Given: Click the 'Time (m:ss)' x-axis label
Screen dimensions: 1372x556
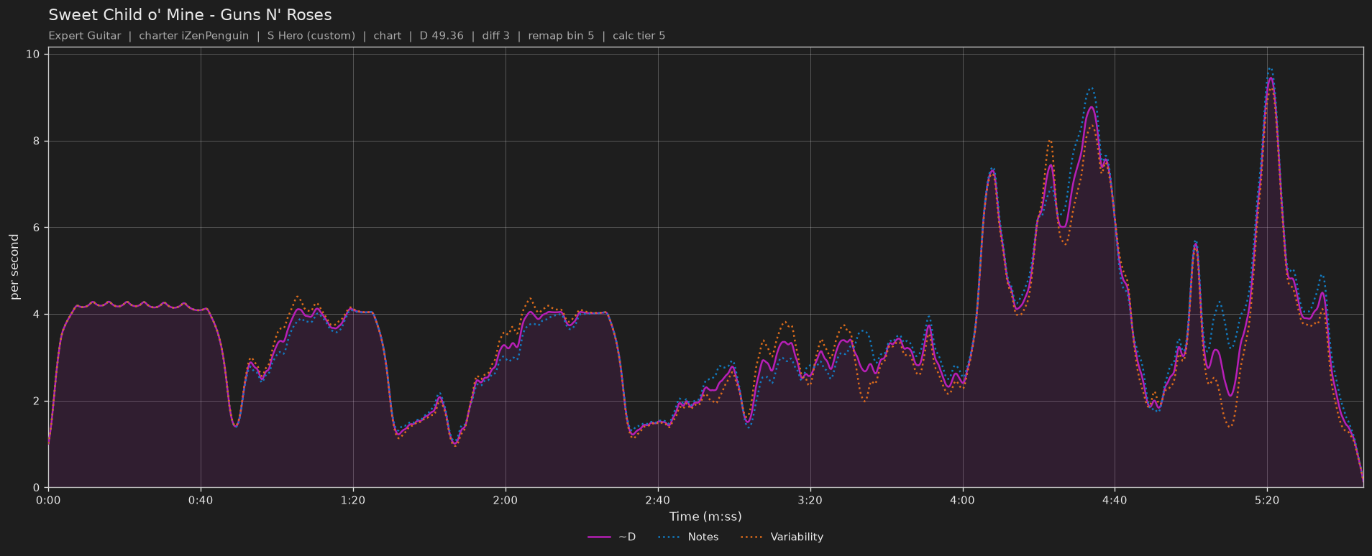Looking at the screenshot, I should point(705,516).
